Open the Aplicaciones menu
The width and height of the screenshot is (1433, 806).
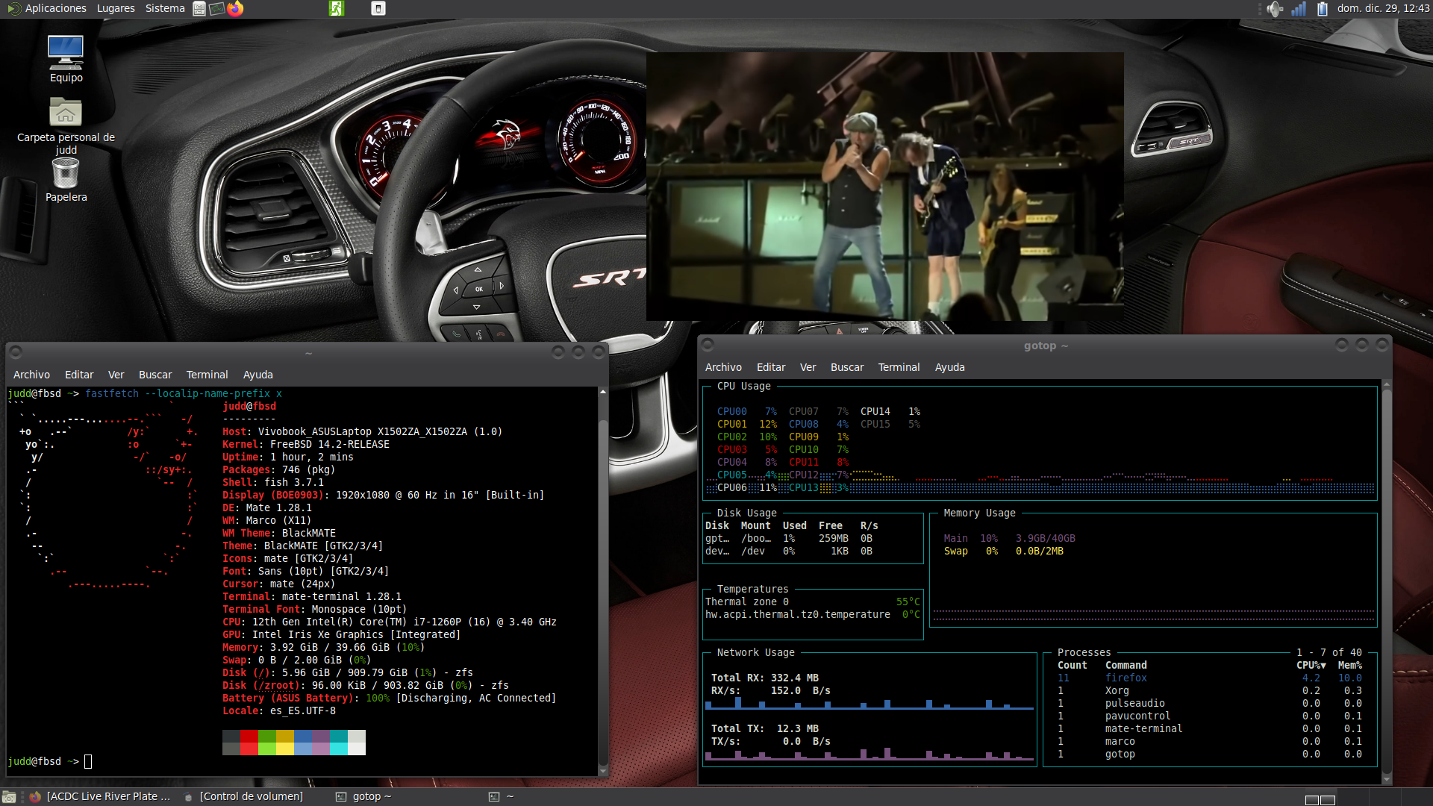(x=55, y=8)
